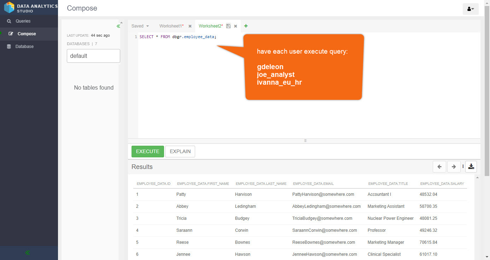Click the Data Analytics Studio logo
The width and height of the screenshot is (490, 260).
pos(9,7)
